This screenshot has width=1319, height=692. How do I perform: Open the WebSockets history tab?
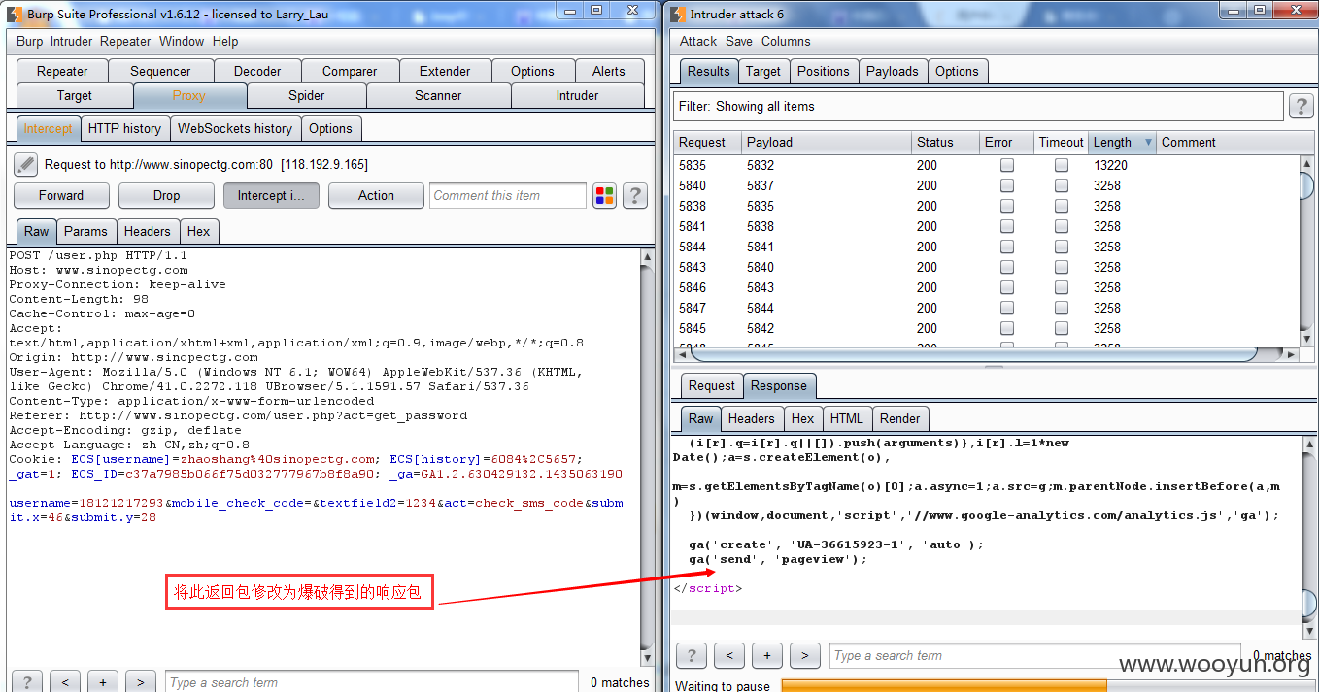[x=234, y=128]
